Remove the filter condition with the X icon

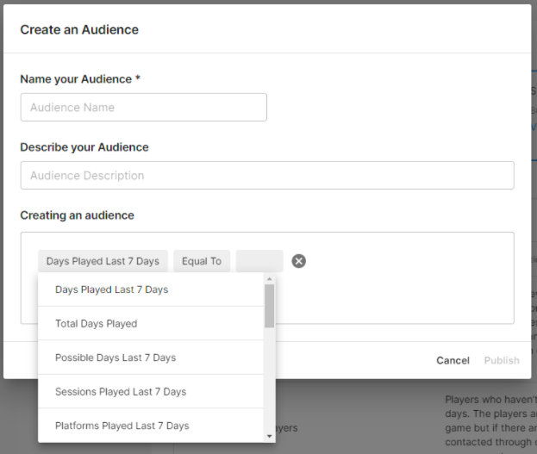coord(299,261)
